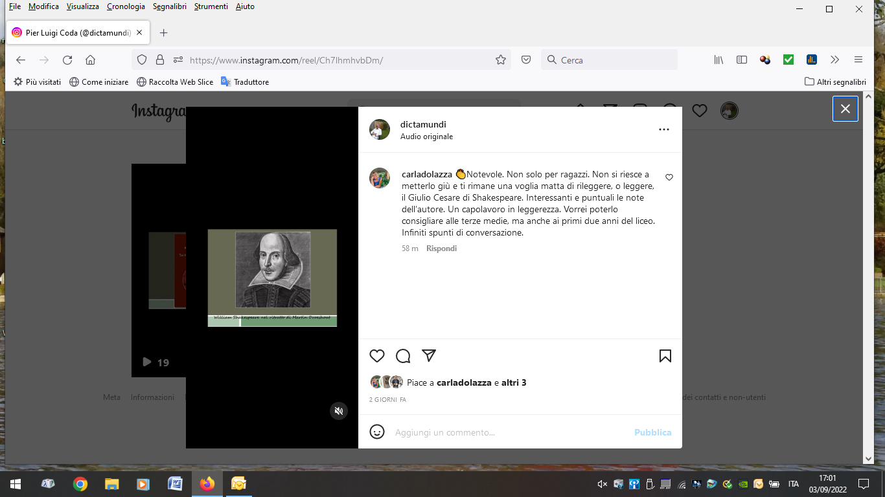
Task: Click Audio originale under the username
Action: coord(426,137)
